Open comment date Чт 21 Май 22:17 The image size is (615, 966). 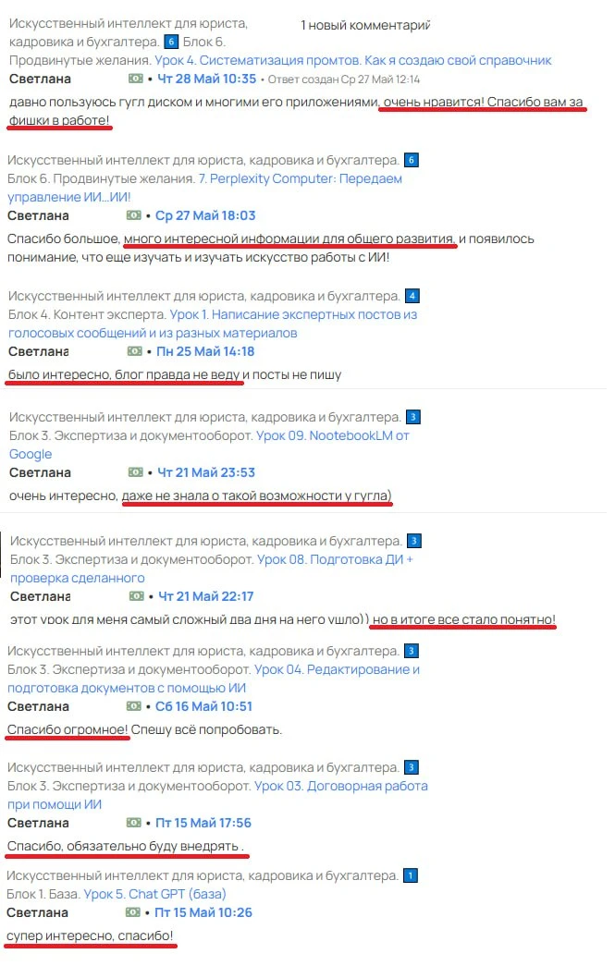pyautogui.click(x=206, y=596)
